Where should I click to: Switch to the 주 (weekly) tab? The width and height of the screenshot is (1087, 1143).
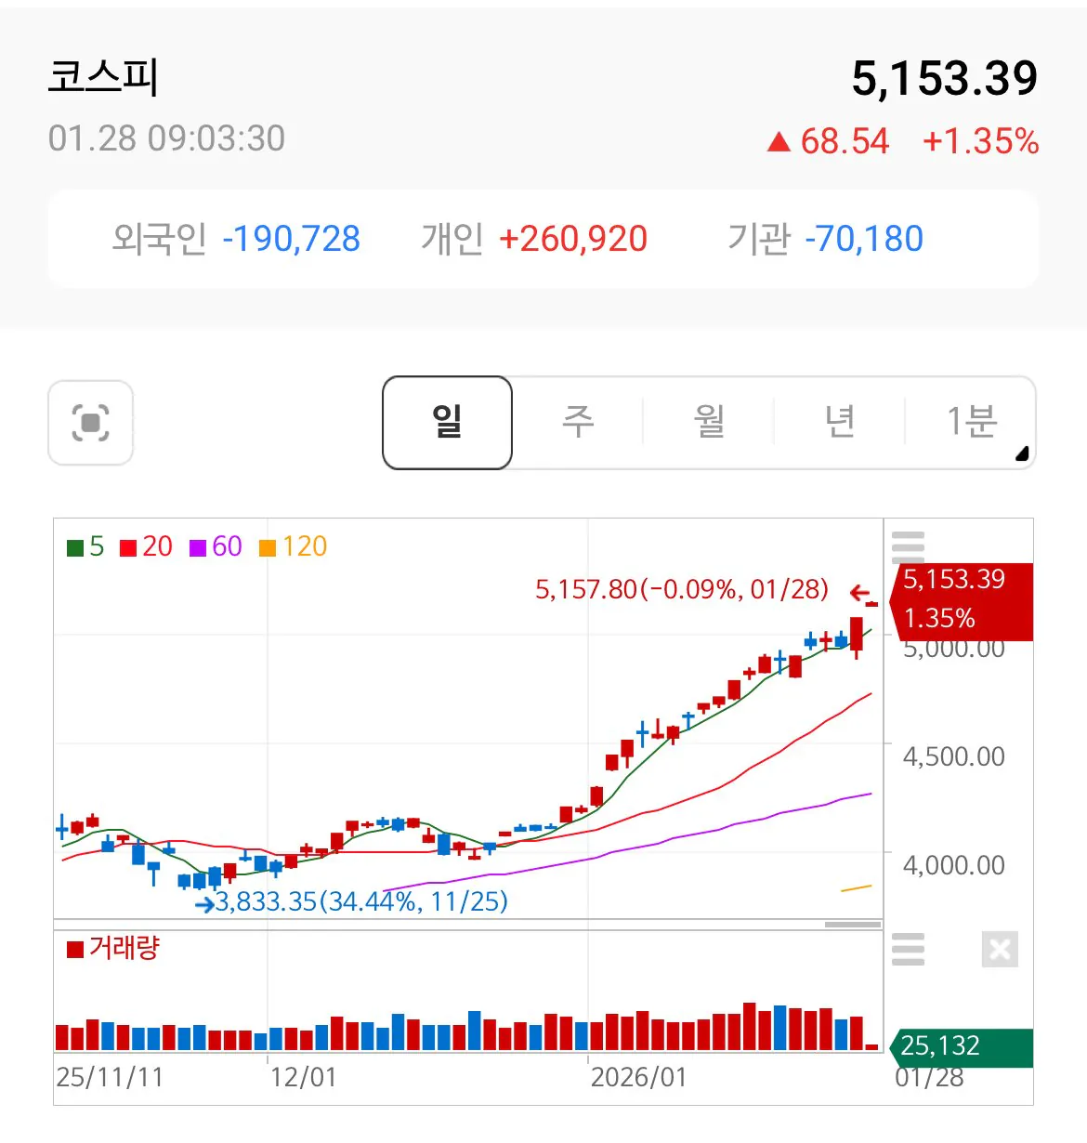577,423
